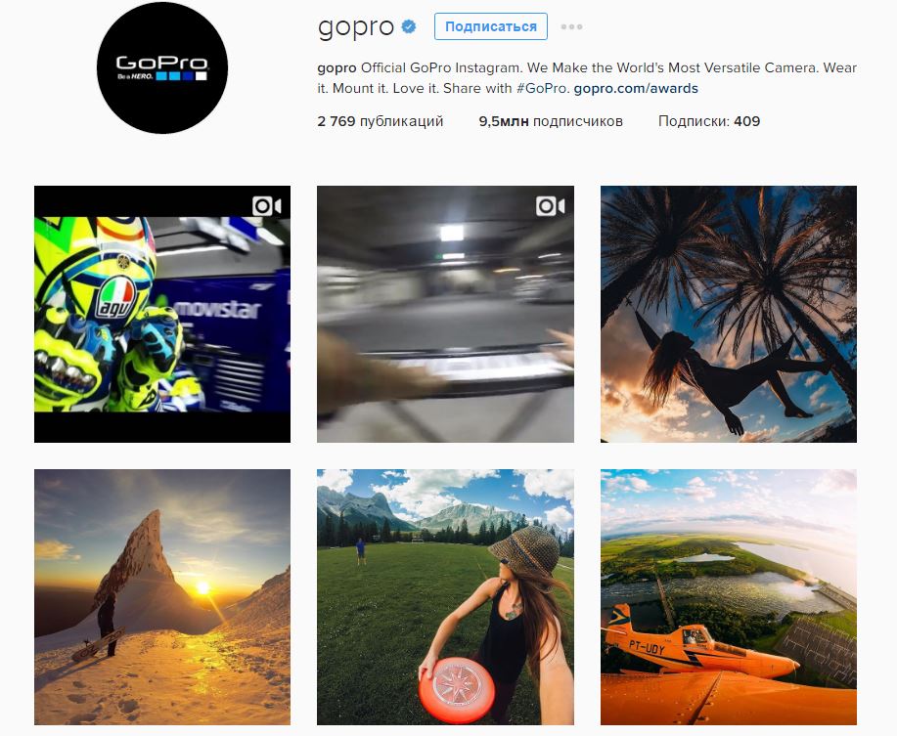Click the blue verified badge next to gopro
The width and height of the screenshot is (897, 736).
[409, 26]
